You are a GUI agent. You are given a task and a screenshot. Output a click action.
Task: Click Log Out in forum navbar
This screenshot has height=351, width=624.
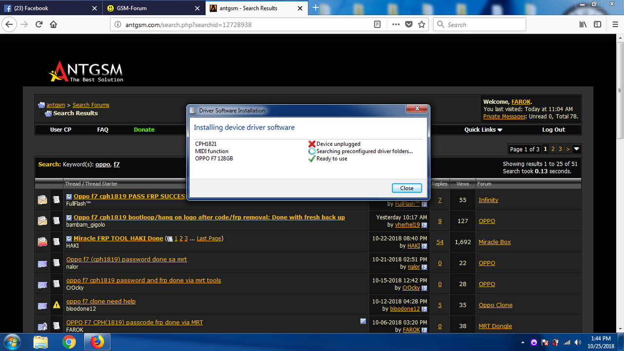tap(553, 130)
